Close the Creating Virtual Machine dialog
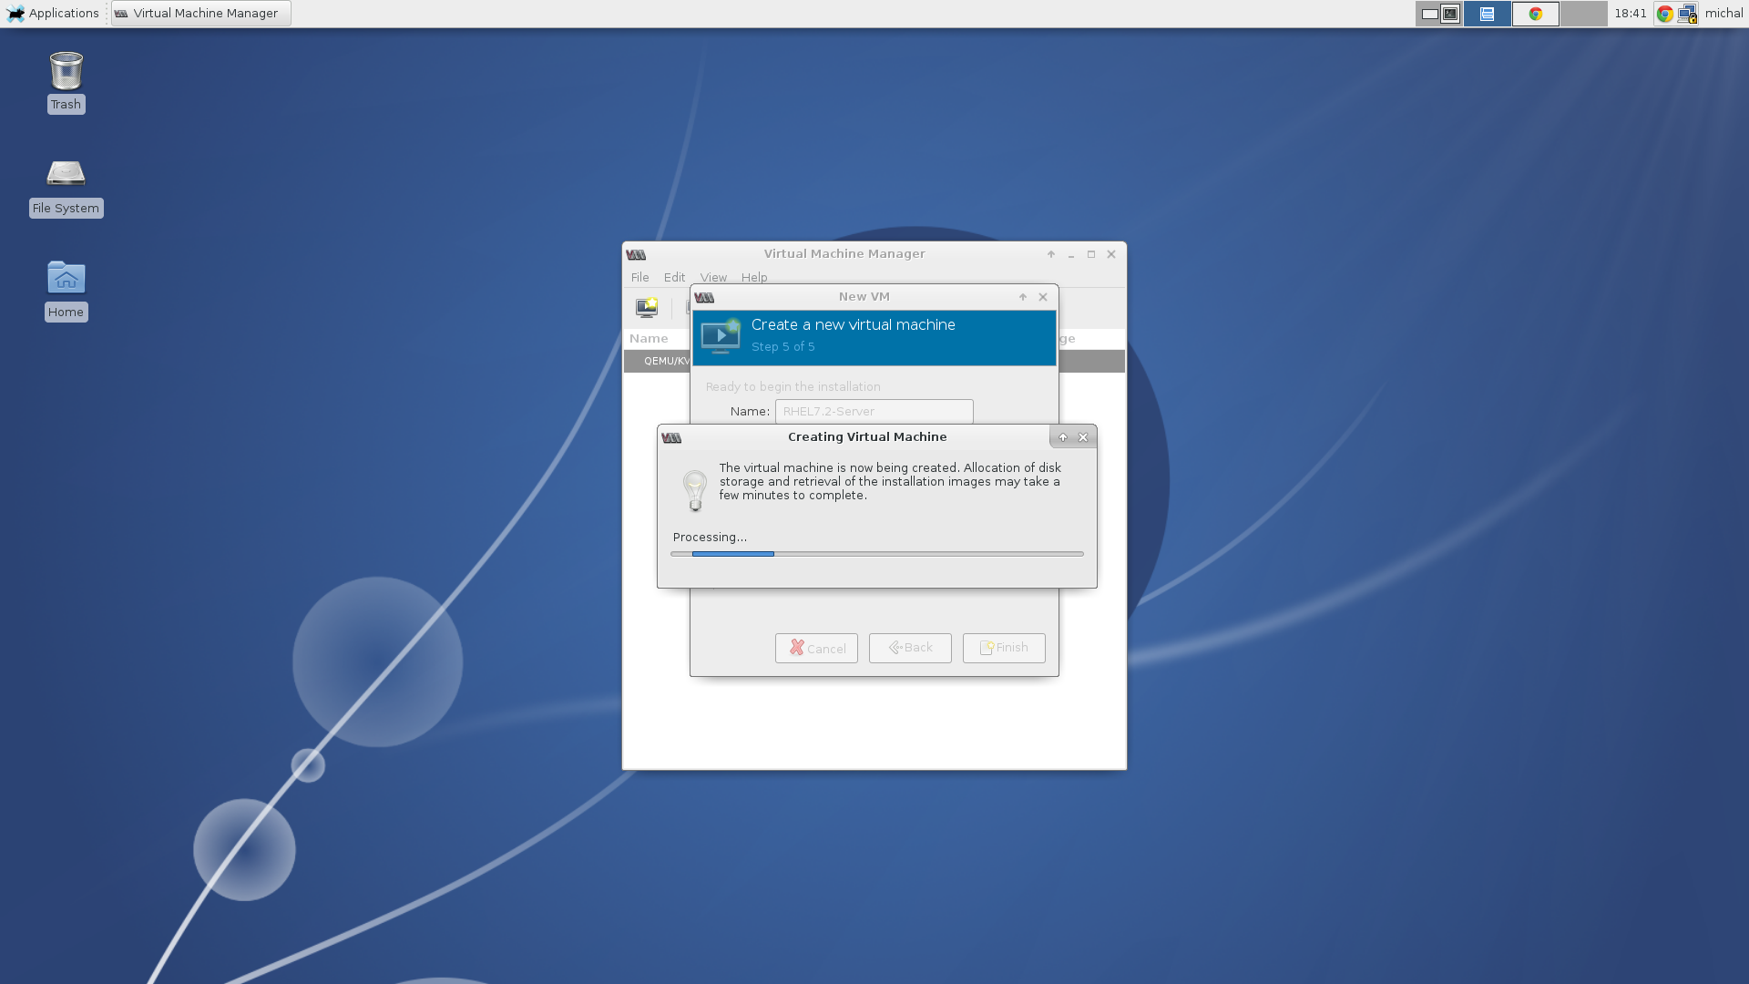Viewport: 1749px width, 984px height. point(1083,437)
